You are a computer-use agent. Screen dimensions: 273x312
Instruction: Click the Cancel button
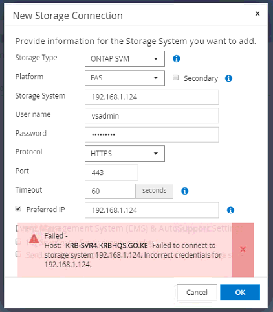197,293
